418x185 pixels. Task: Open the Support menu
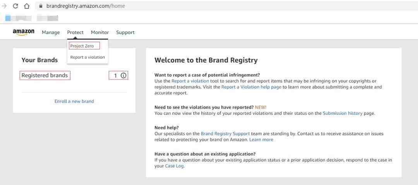tap(125, 32)
